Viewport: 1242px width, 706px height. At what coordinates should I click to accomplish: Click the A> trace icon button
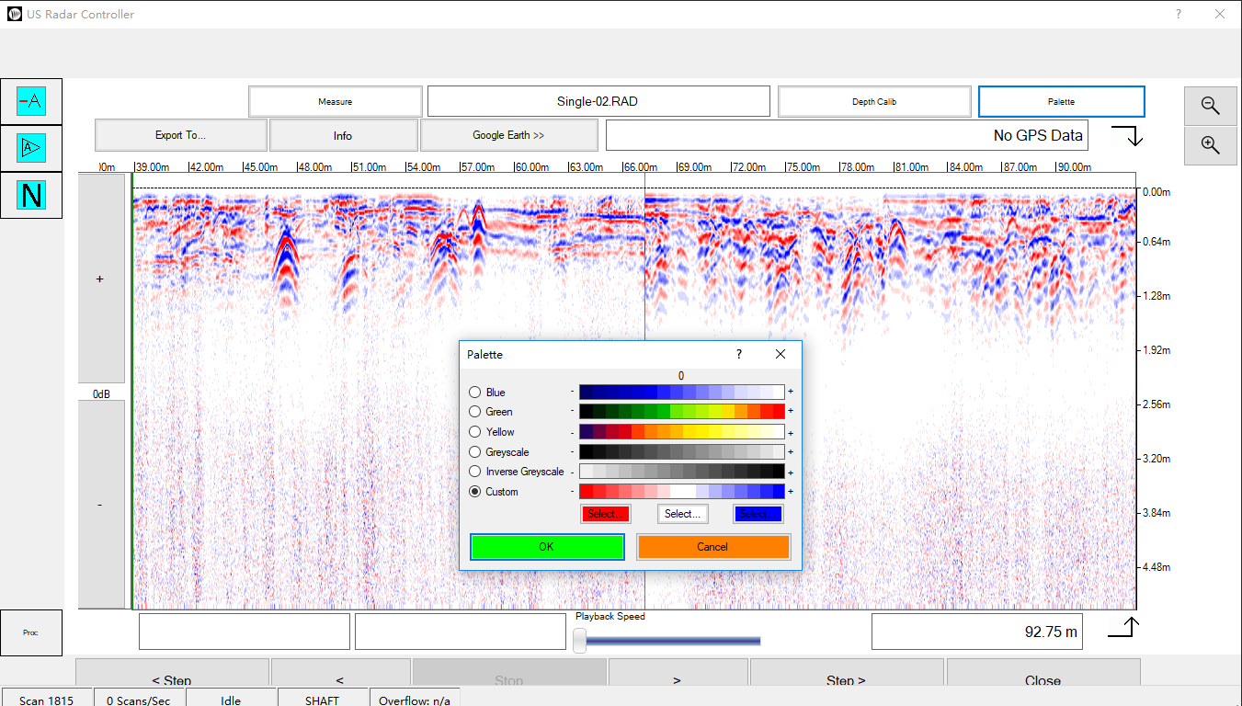click(x=31, y=147)
